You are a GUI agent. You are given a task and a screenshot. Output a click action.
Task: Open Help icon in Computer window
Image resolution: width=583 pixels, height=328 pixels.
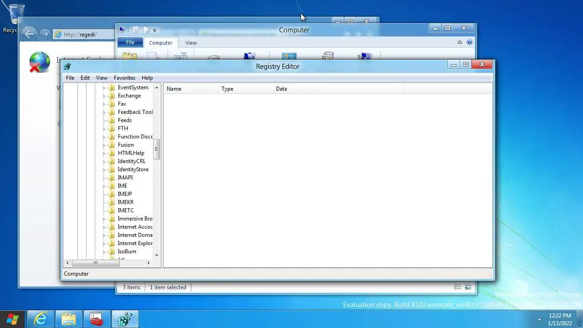tap(470, 42)
